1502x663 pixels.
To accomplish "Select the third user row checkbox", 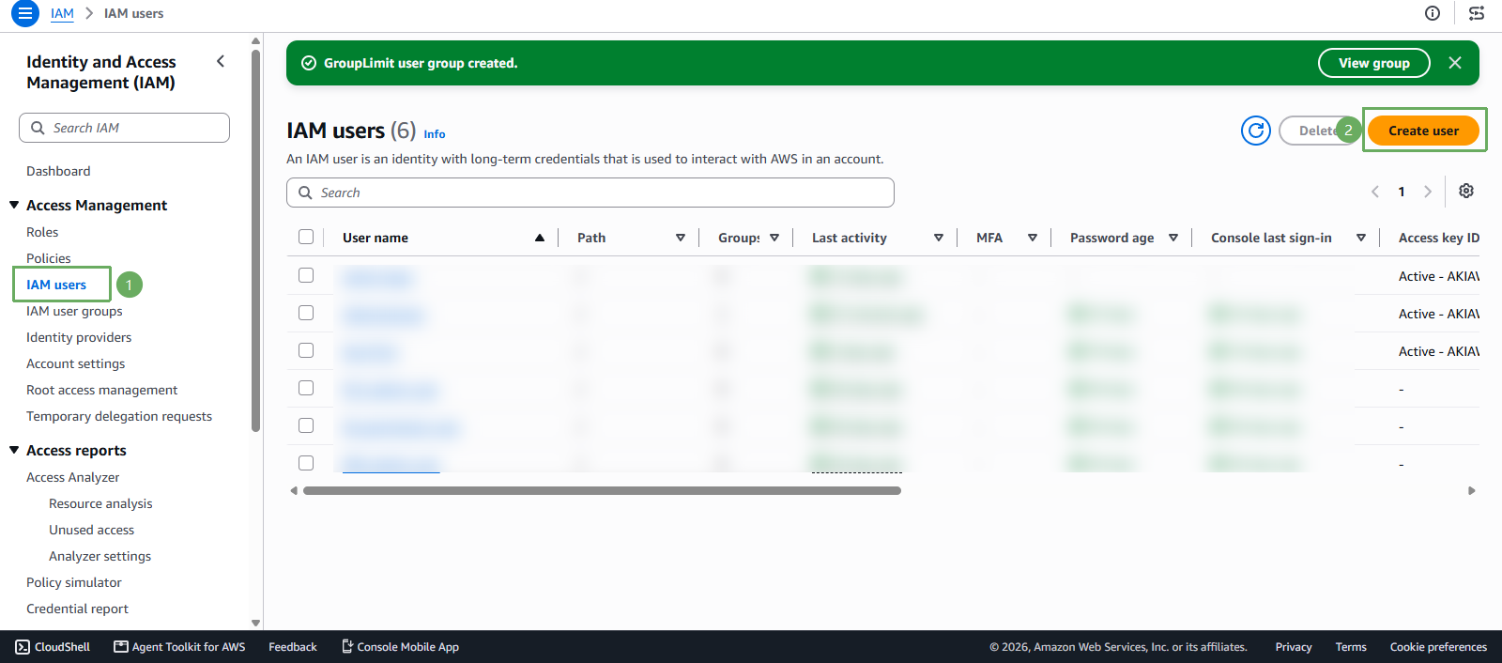I will tap(306, 350).
